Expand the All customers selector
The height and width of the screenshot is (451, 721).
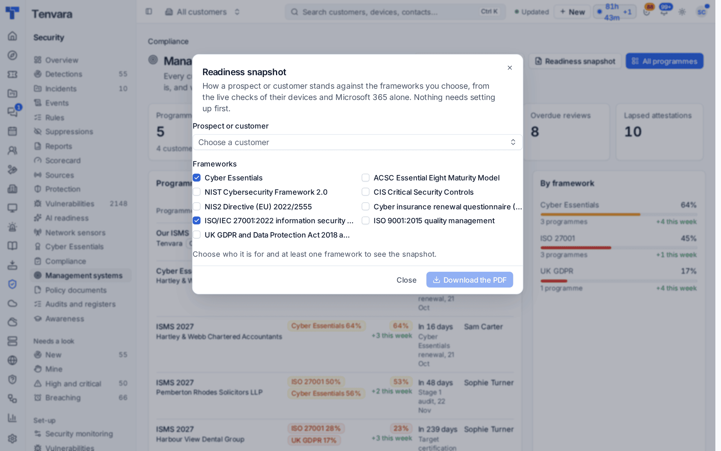(x=202, y=12)
